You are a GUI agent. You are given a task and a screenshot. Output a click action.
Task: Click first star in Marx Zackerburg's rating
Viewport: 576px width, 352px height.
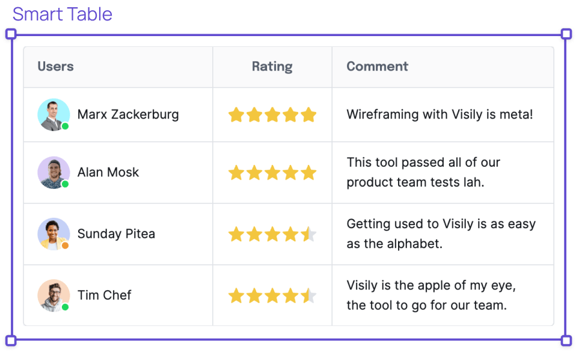236,115
